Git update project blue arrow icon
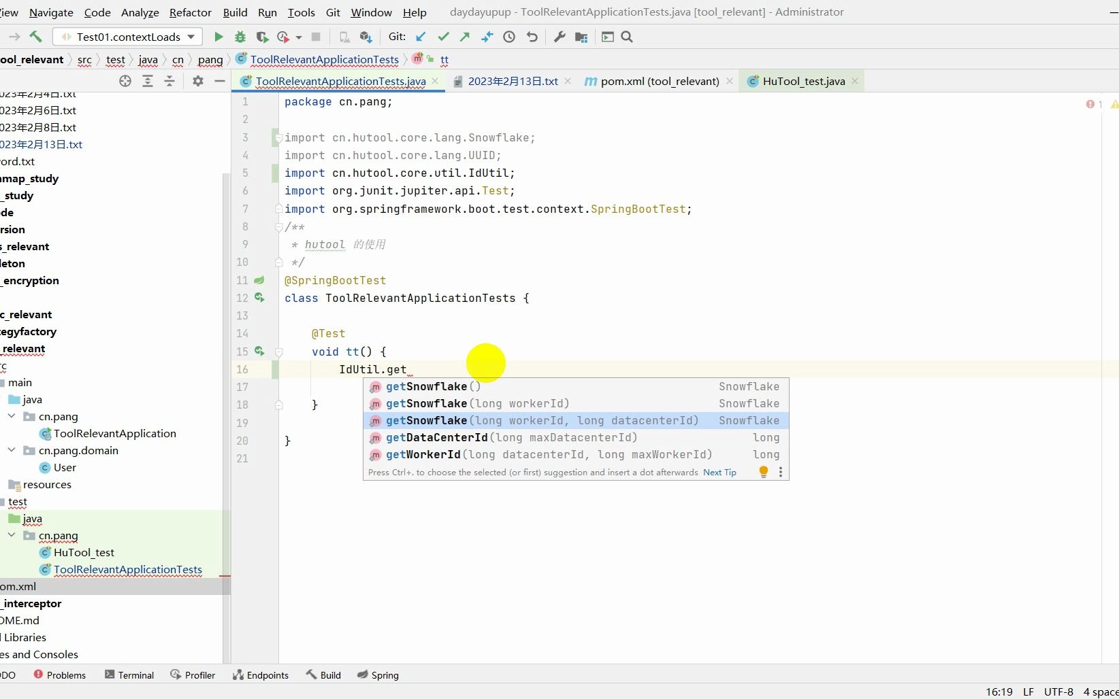1119x699 pixels. (x=421, y=37)
